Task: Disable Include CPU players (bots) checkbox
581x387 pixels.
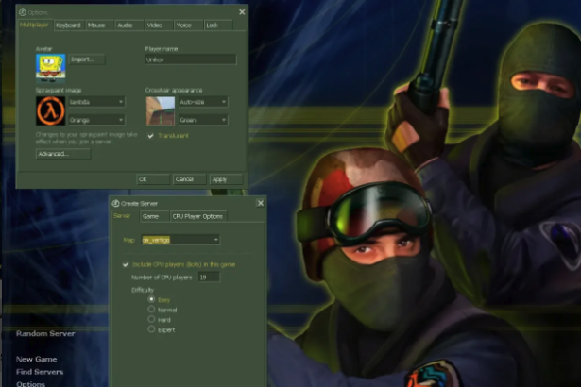Action: tap(127, 264)
